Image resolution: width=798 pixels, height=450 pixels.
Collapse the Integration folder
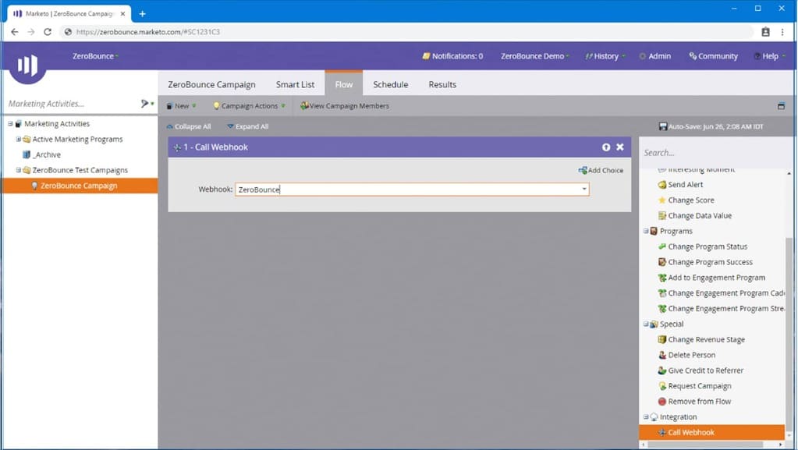pyautogui.click(x=646, y=417)
